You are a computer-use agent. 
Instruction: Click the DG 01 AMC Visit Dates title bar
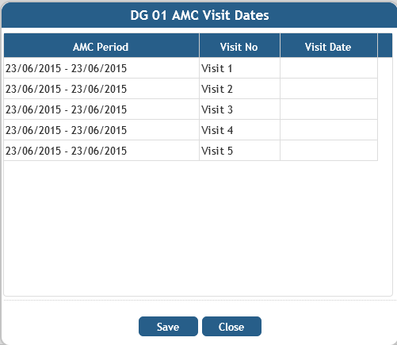pyautogui.click(x=200, y=15)
